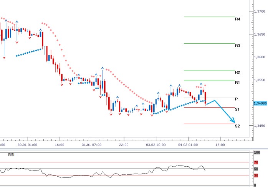Click the R1 pivot level label

point(237,83)
